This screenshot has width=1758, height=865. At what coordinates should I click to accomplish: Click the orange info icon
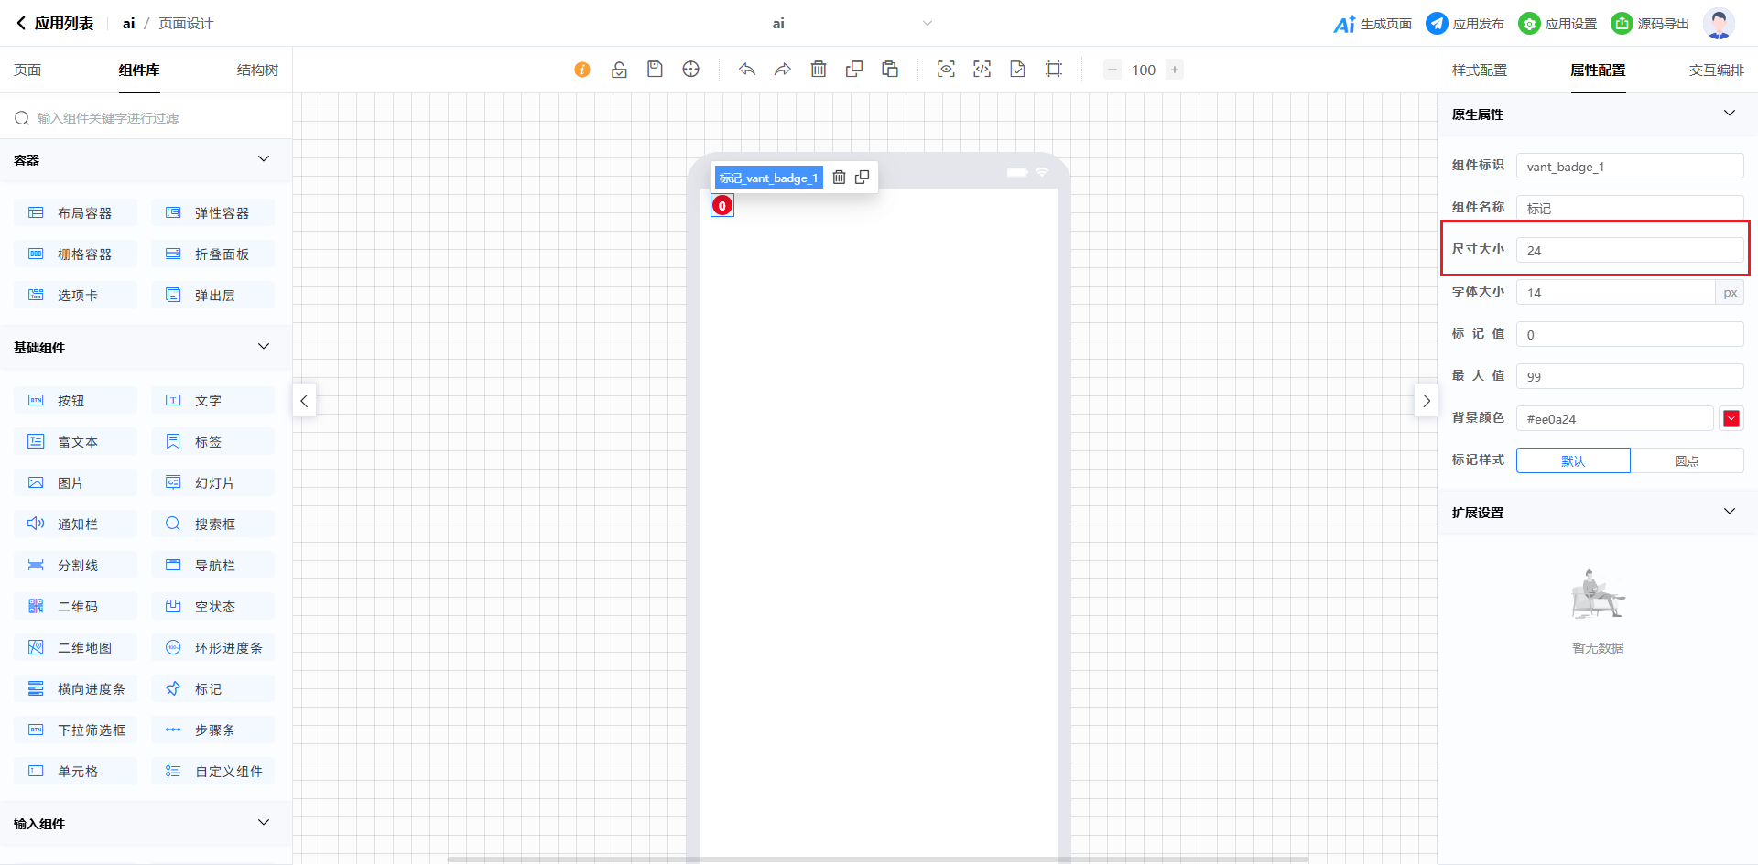582,70
